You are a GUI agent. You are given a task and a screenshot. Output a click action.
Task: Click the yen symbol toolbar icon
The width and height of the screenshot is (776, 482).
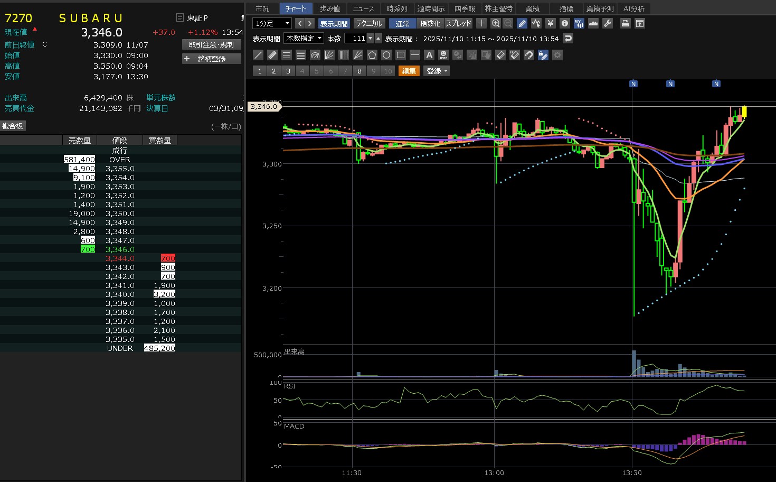pos(551,23)
